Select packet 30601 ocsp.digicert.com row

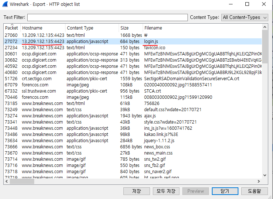[132, 54]
